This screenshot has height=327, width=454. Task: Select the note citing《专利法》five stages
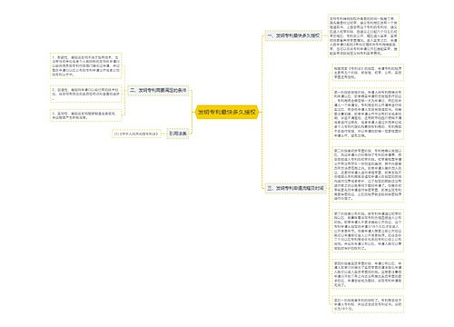tap(368, 73)
